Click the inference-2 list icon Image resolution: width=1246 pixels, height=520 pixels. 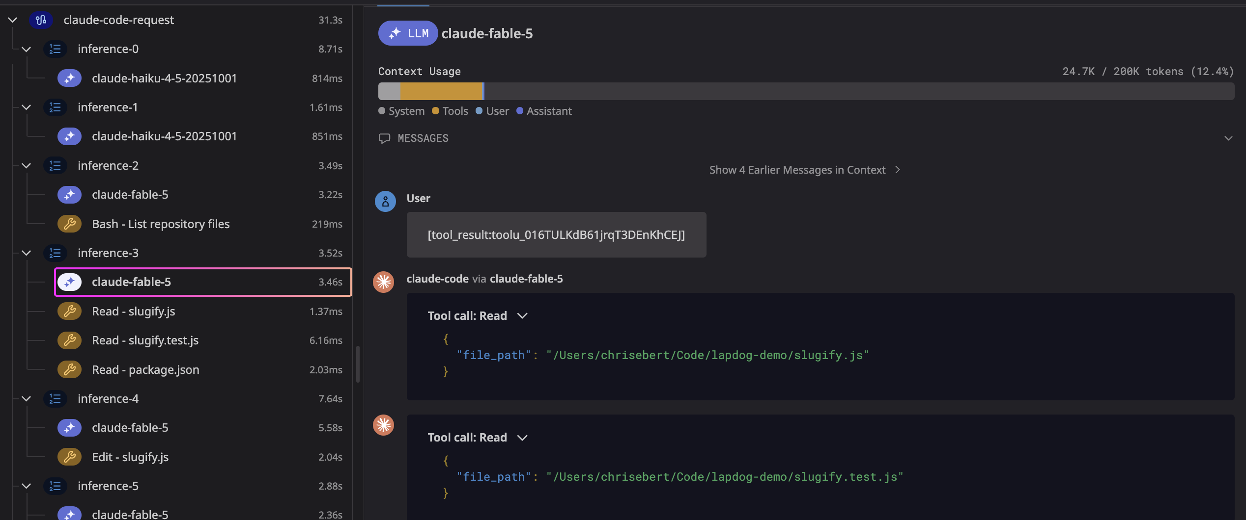tap(55, 166)
